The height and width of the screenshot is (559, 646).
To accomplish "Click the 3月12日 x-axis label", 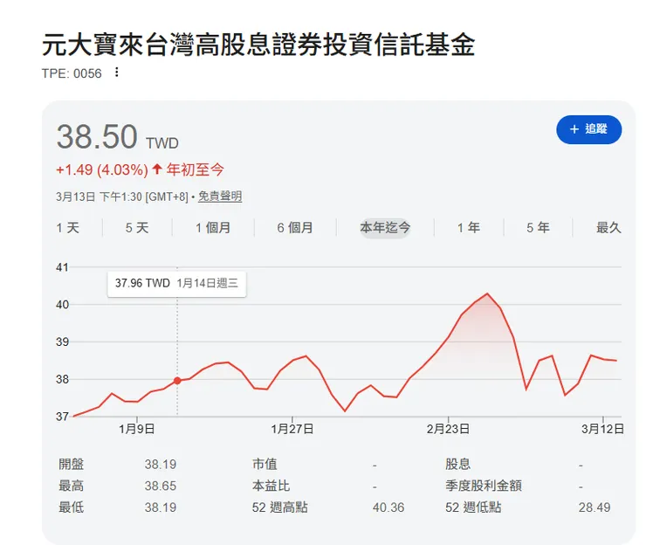I will tap(602, 429).
